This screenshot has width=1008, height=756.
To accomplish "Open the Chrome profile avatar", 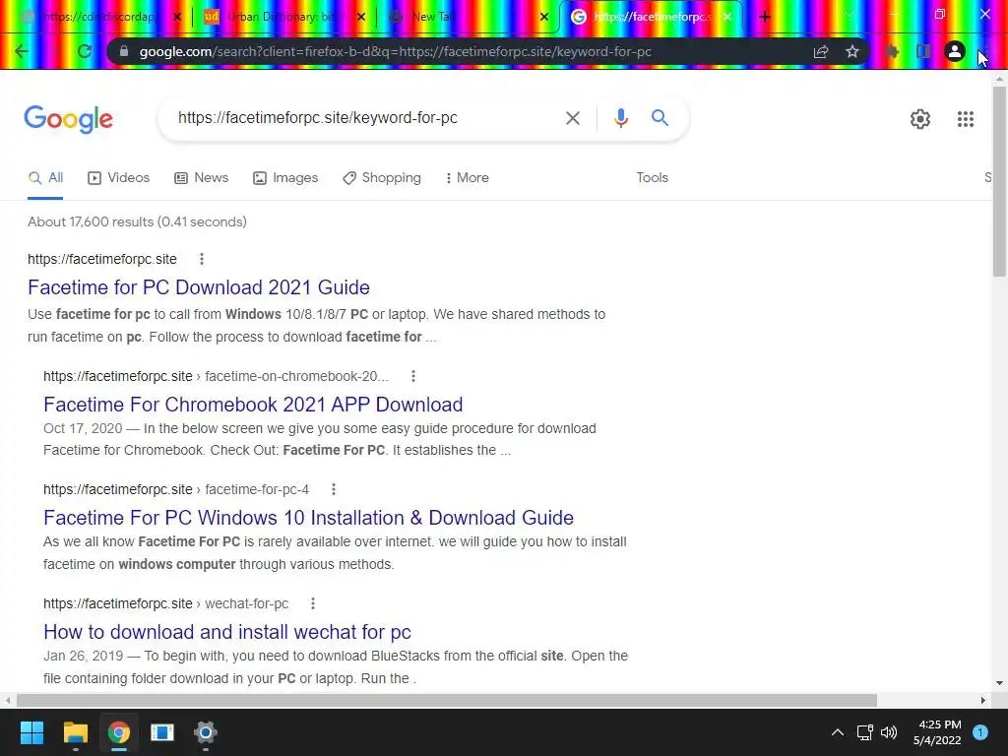I will click(x=955, y=51).
